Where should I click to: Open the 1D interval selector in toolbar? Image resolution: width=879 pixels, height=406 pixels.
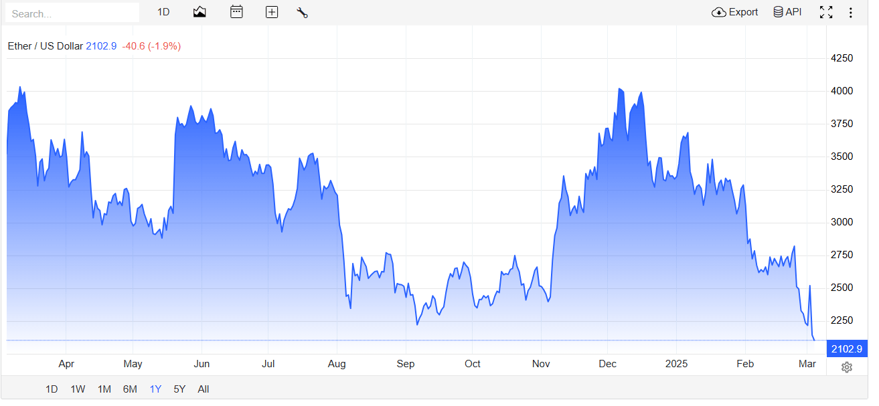pos(163,12)
